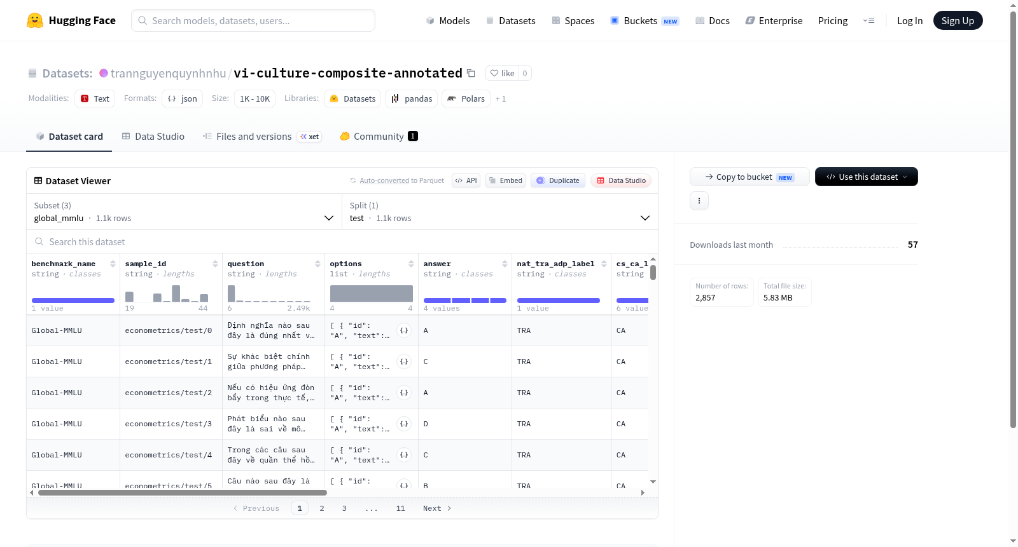Open the three-dots more actions button
This screenshot has width=1018, height=547.
tap(699, 201)
